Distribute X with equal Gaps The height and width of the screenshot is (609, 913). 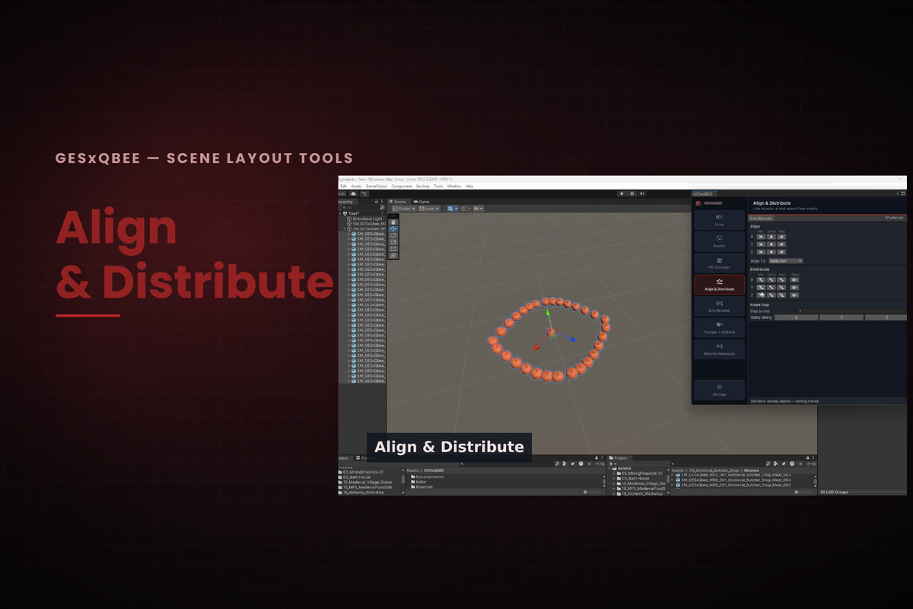(794, 280)
